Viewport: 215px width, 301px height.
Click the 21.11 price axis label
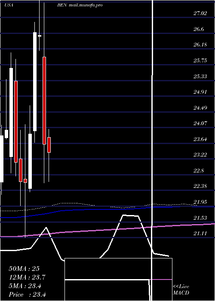coord(200,233)
